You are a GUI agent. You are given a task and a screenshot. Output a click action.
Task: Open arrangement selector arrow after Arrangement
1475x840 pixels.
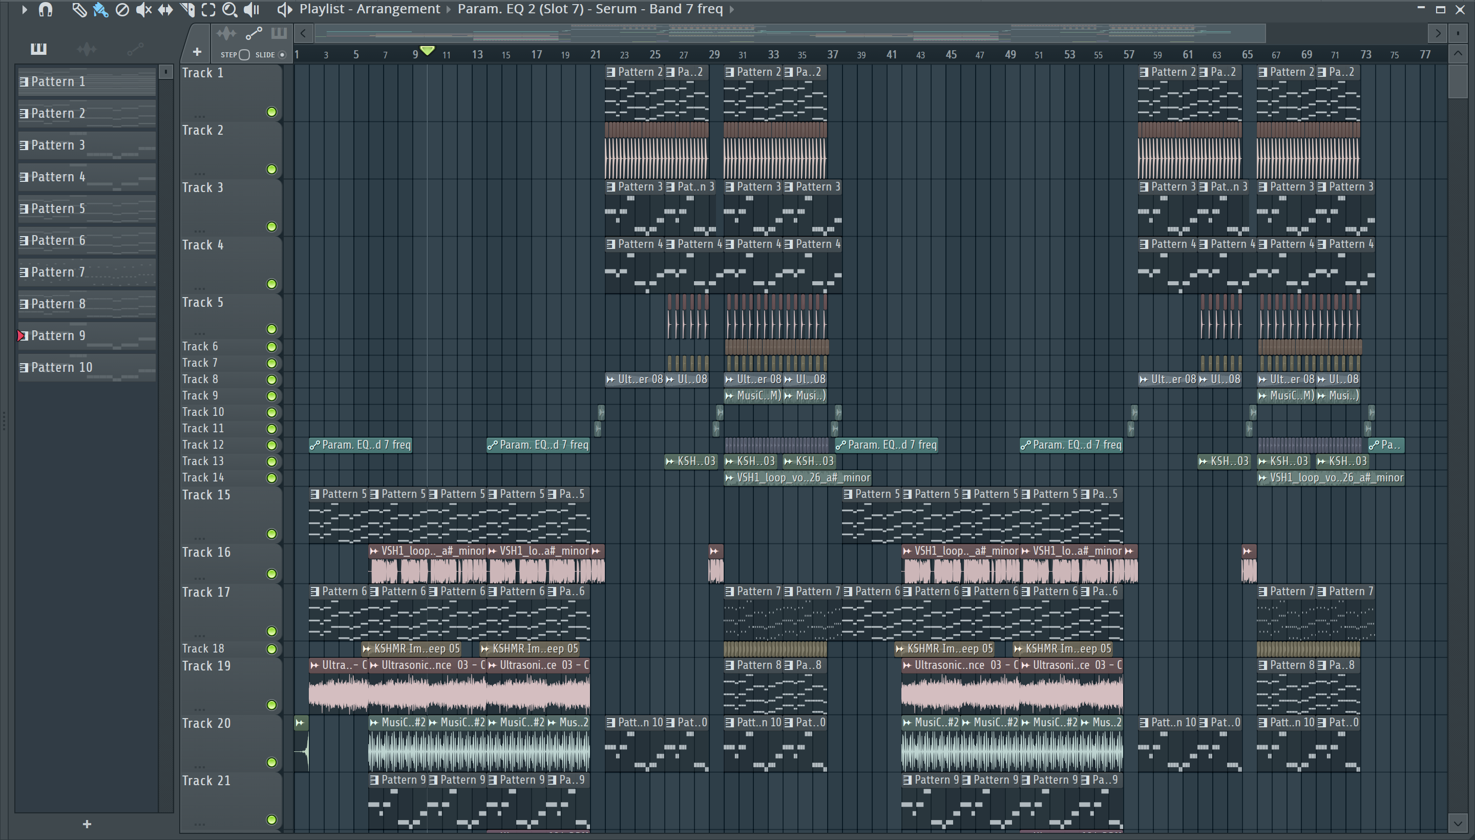point(448,9)
